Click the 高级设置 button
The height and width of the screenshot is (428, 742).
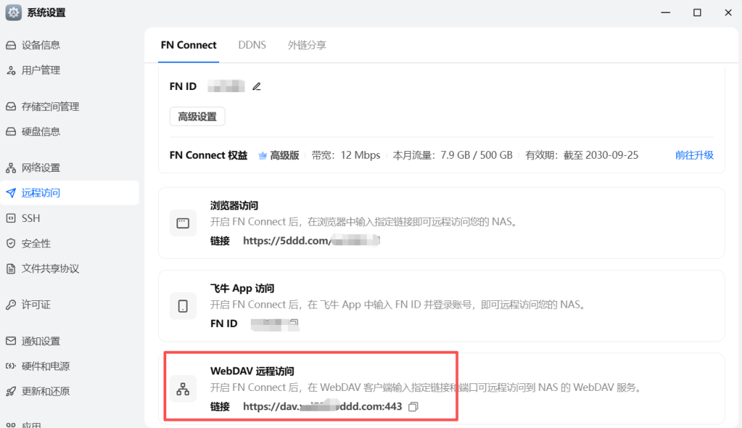pos(197,116)
